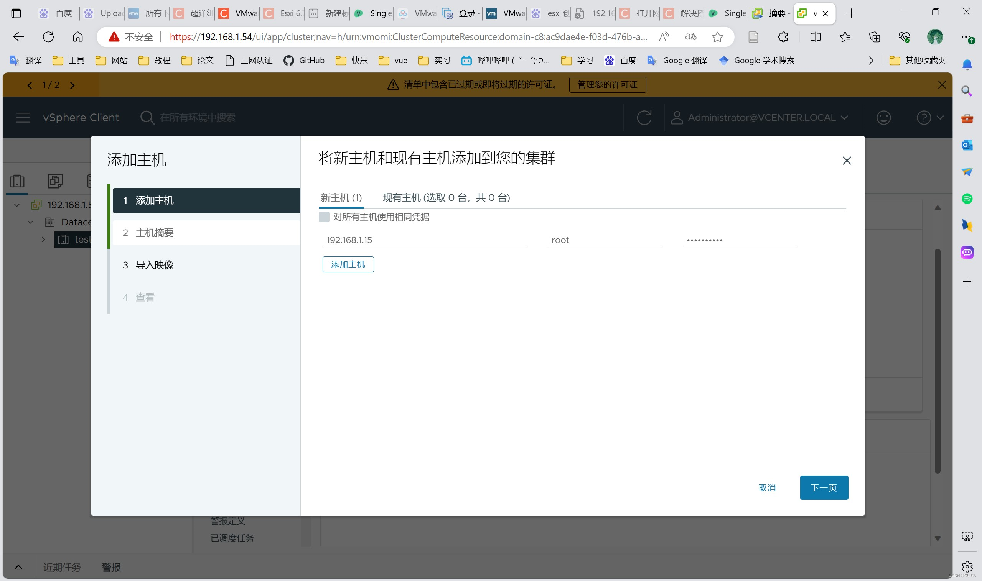Click the browser back arrow
This screenshot has height=581, width=982.
(18, 37)
